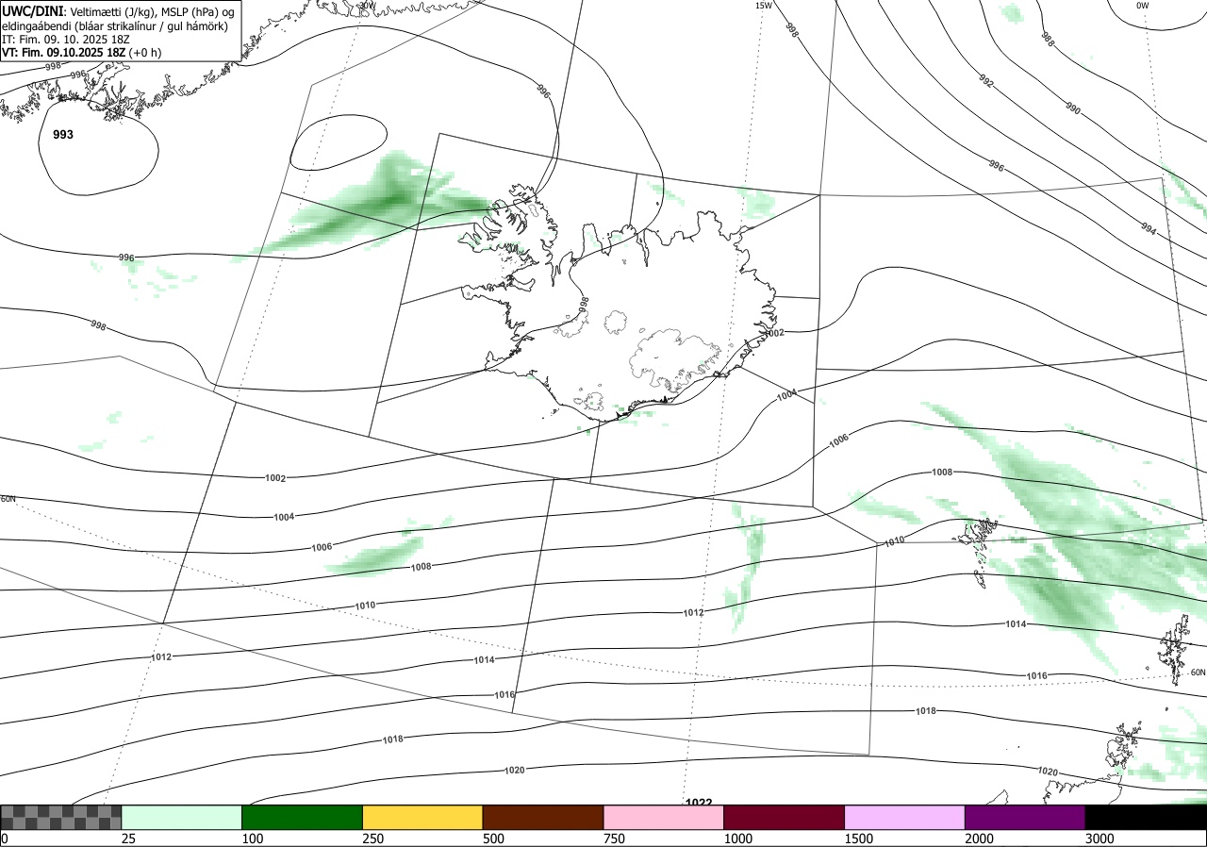Select the pink 750–1000 legend swatch
This screenshot has height=847, width=1207.
664,817
